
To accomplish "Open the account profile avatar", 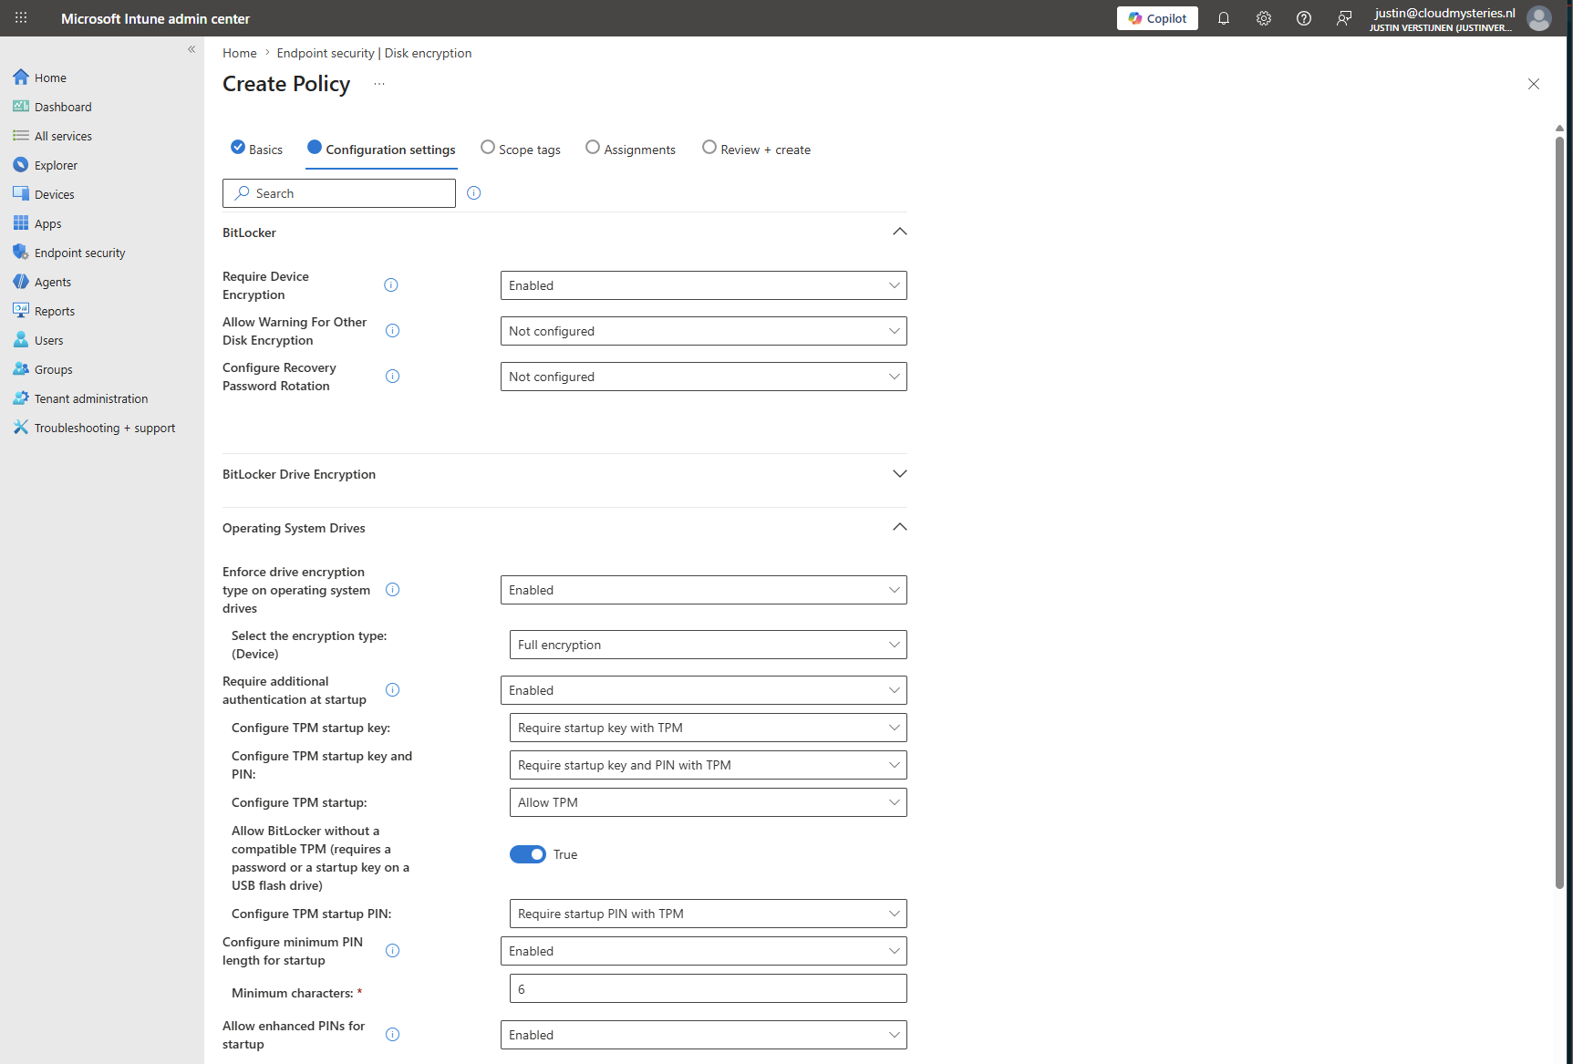I will [x=1539, y=18].
